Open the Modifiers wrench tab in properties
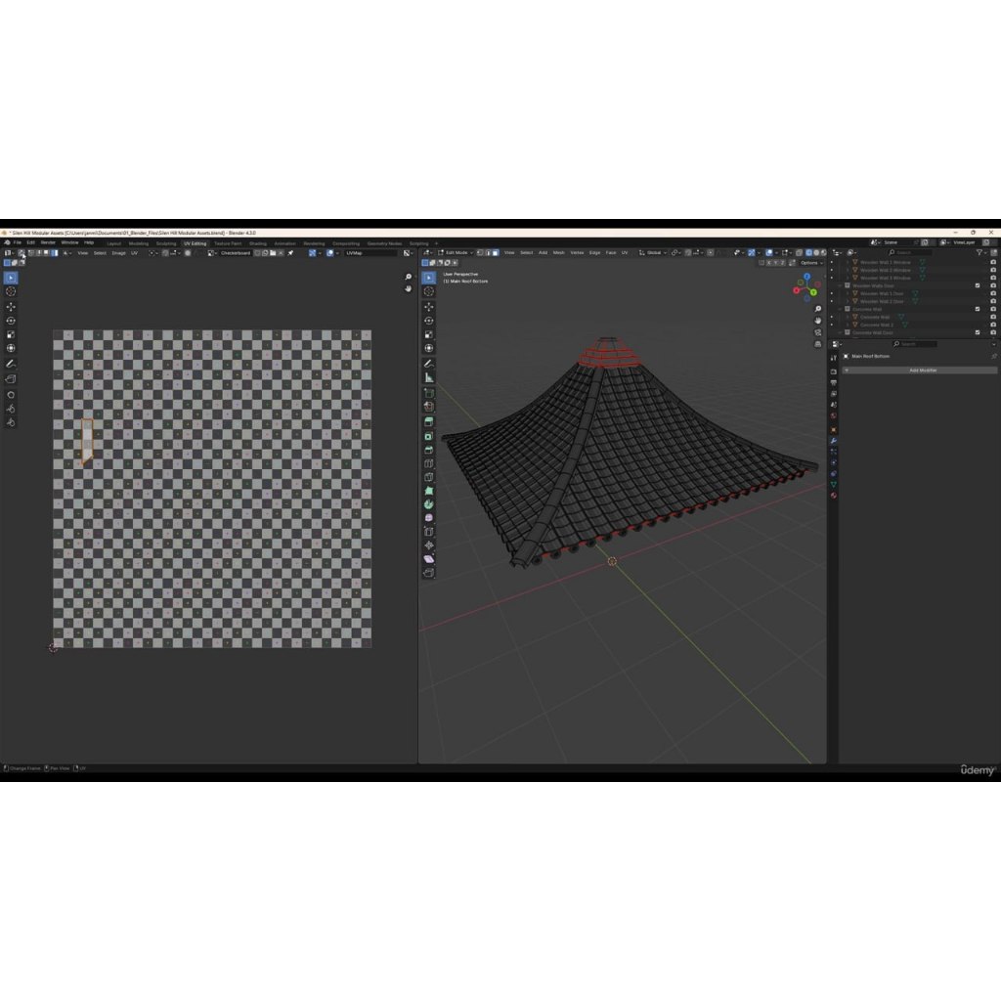 tap(833, 441)
